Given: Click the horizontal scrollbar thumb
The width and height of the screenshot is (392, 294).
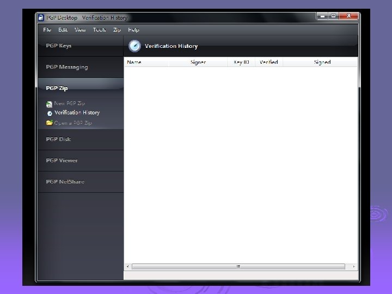Looking at the screenshot, I should (x=238, y=266).
